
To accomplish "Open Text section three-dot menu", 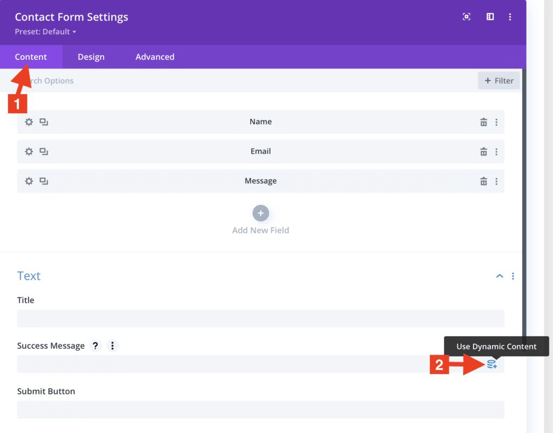I will pos(512,276).
